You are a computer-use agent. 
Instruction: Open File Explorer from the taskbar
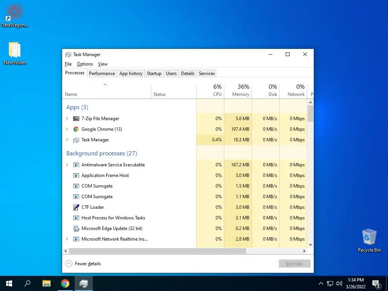(46, 283)
